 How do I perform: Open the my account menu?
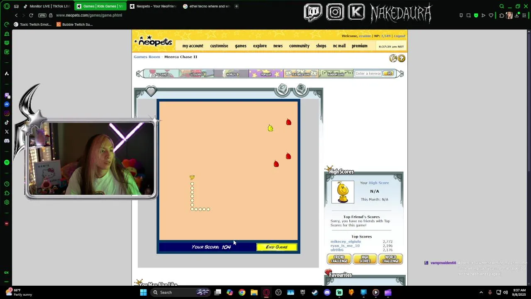point(193,46)
